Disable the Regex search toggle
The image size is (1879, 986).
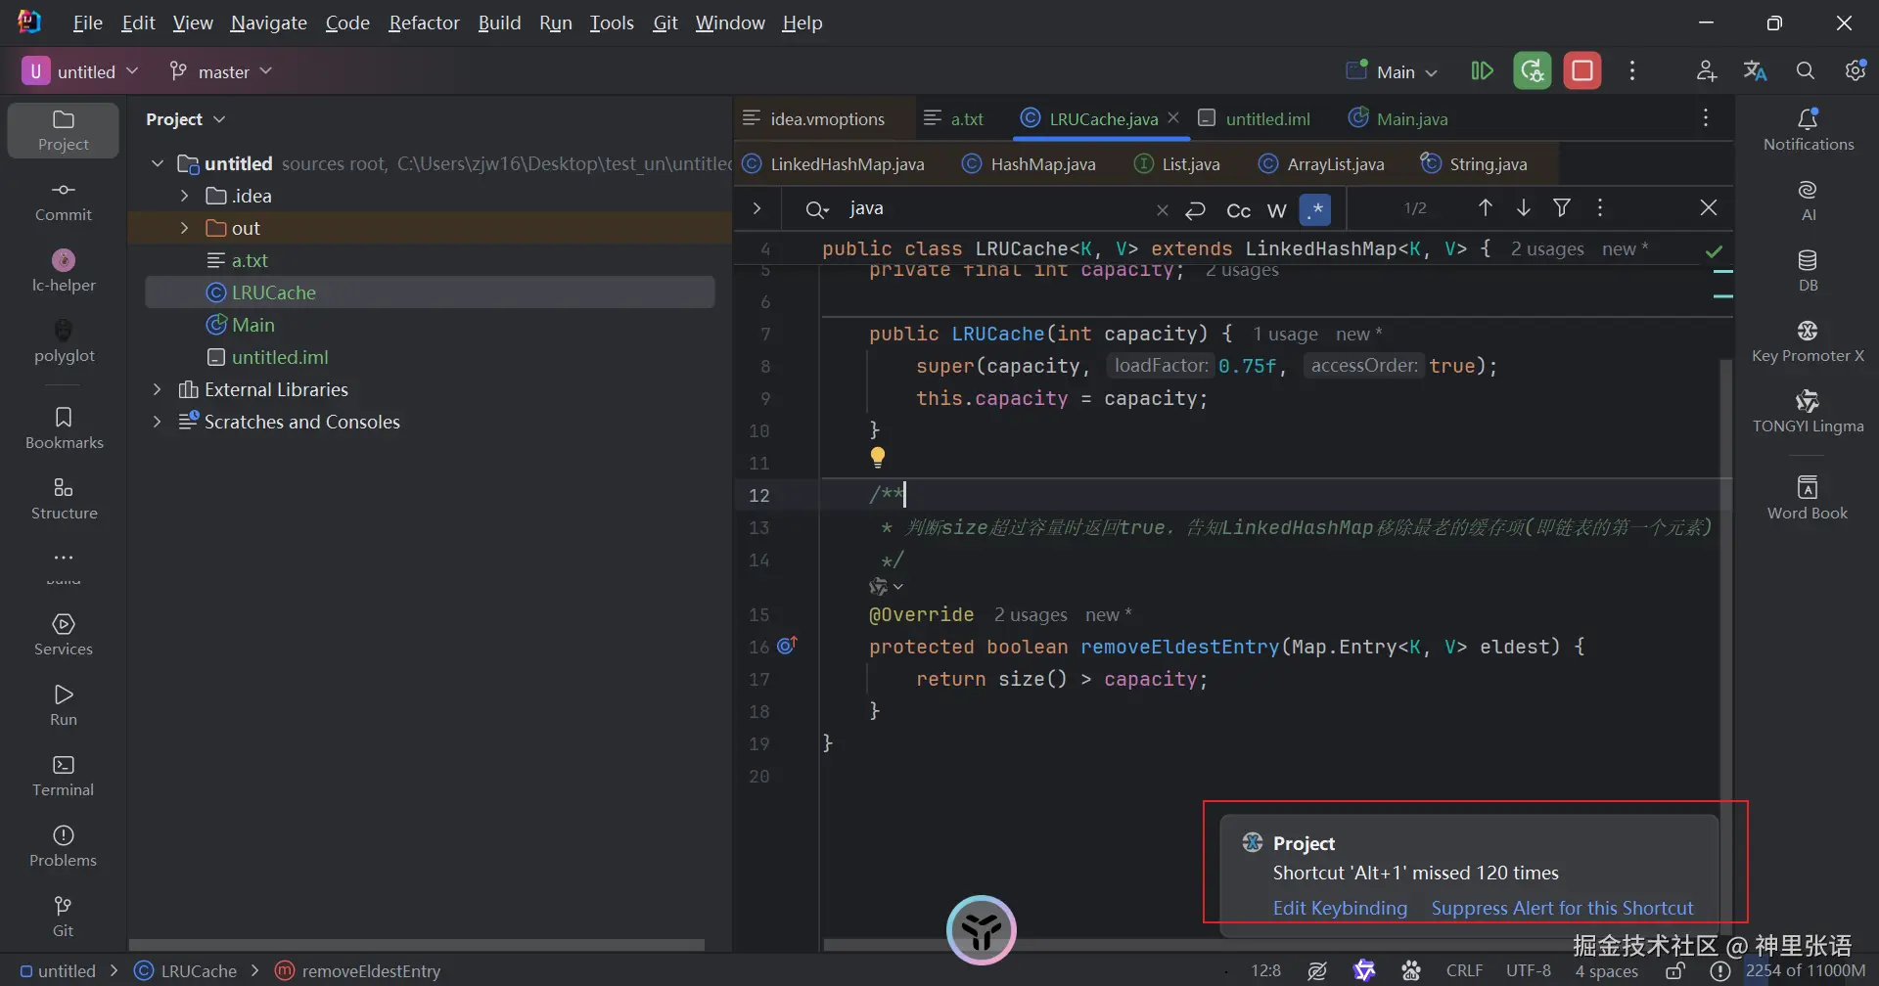pos(1315,209)
